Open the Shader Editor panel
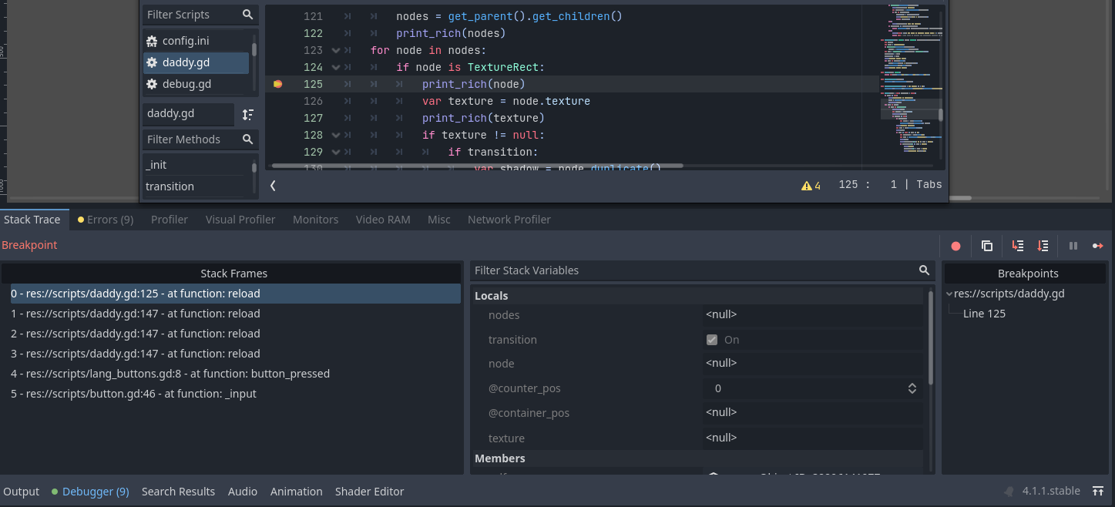Screen dimensions: 1115x507 (369, 491)
